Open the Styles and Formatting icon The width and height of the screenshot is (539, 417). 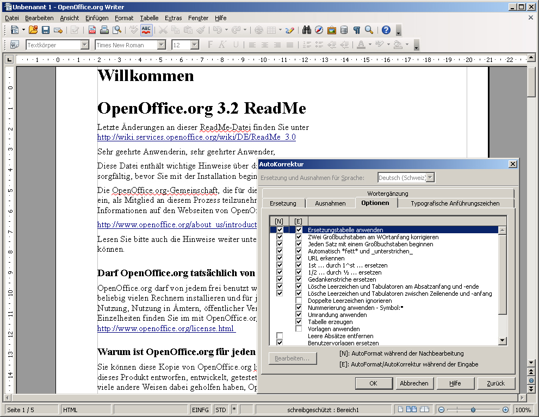(x=15, y=45)
